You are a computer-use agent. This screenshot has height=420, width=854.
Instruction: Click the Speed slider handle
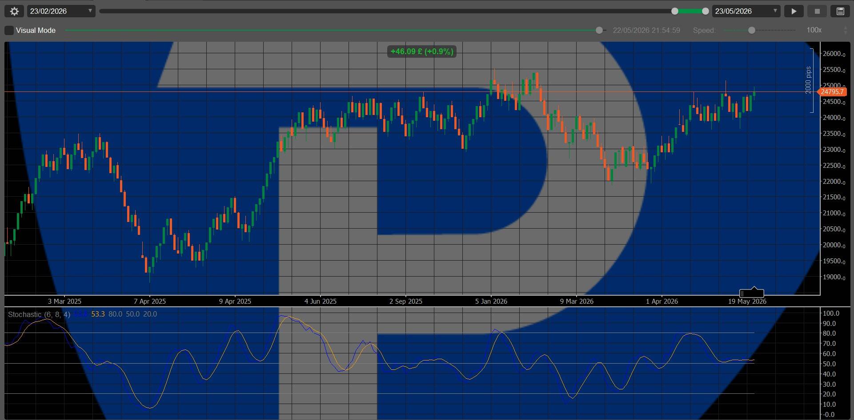pyautogui.click(x=752, y=30)
